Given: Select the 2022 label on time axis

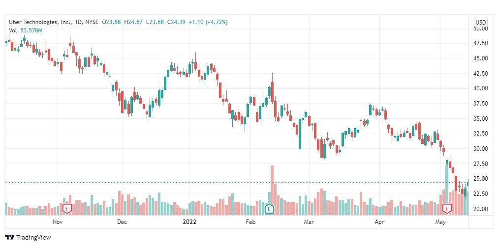Looking at the screenshot, I should click(189, 221).
